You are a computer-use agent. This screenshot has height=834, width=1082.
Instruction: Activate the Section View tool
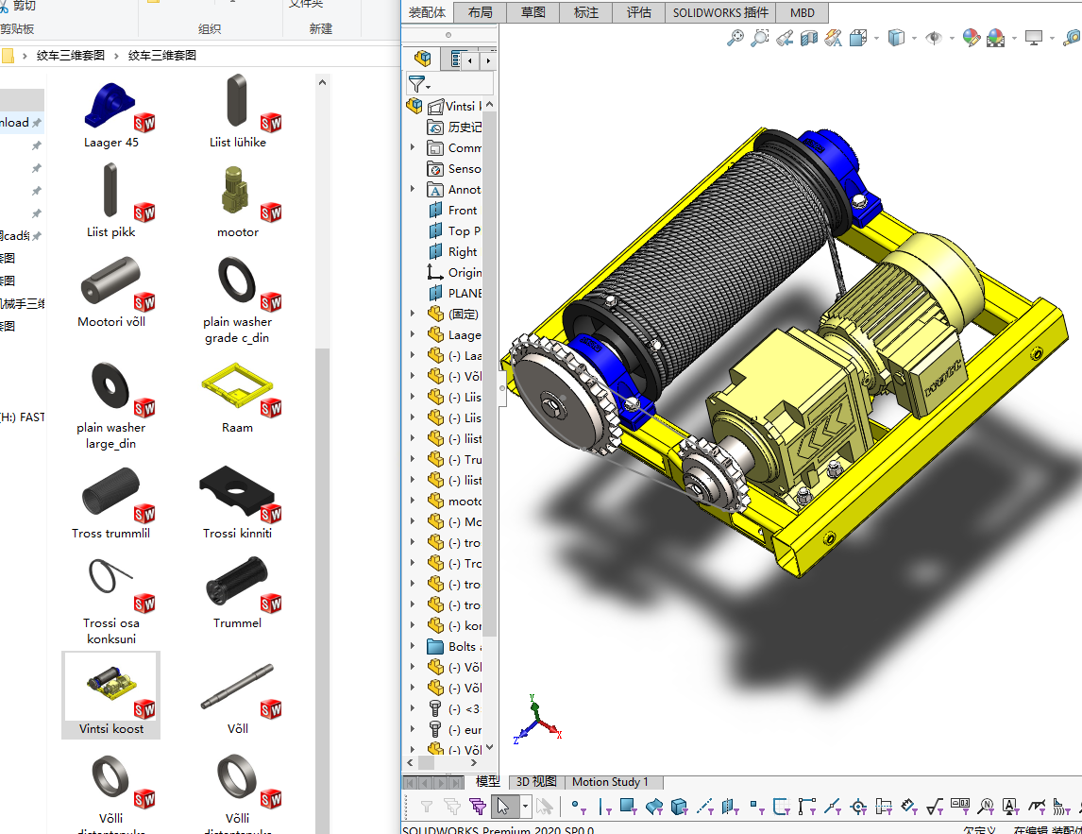[809, 38]
